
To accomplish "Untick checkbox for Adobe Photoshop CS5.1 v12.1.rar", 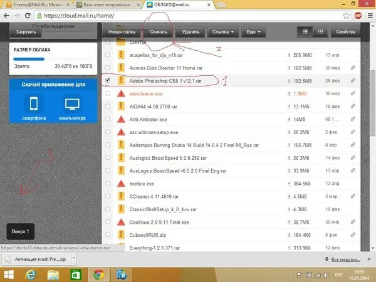I will click(108, 80).
